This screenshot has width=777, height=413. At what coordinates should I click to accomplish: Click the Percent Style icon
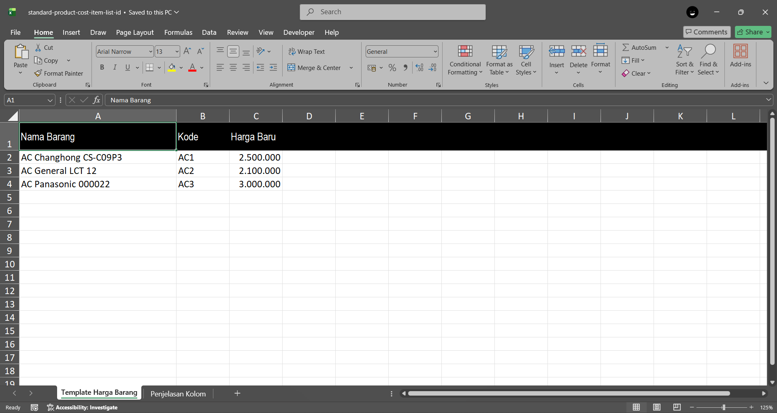pos(392,68)
